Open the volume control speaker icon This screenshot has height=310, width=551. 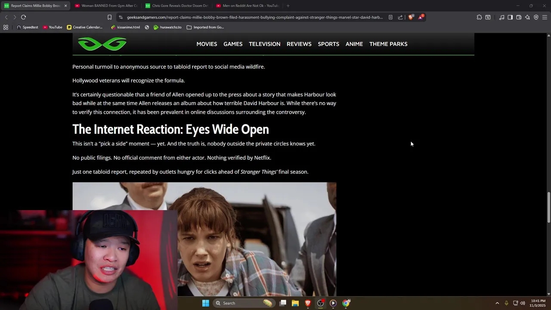pos(523,303)
